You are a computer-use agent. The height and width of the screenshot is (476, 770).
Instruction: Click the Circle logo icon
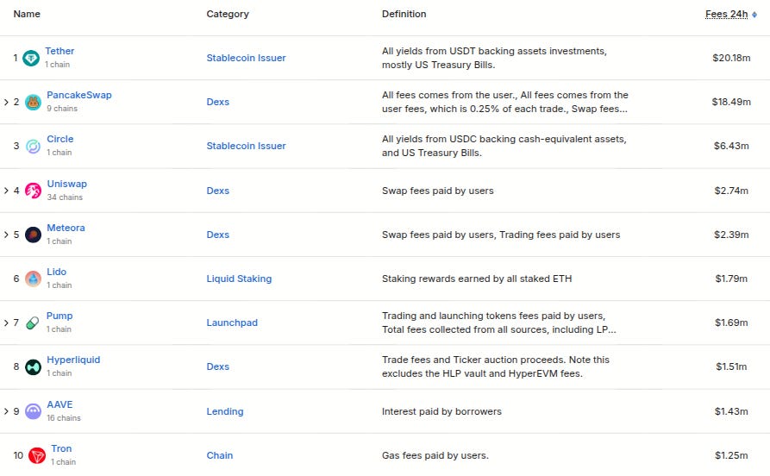33,147
